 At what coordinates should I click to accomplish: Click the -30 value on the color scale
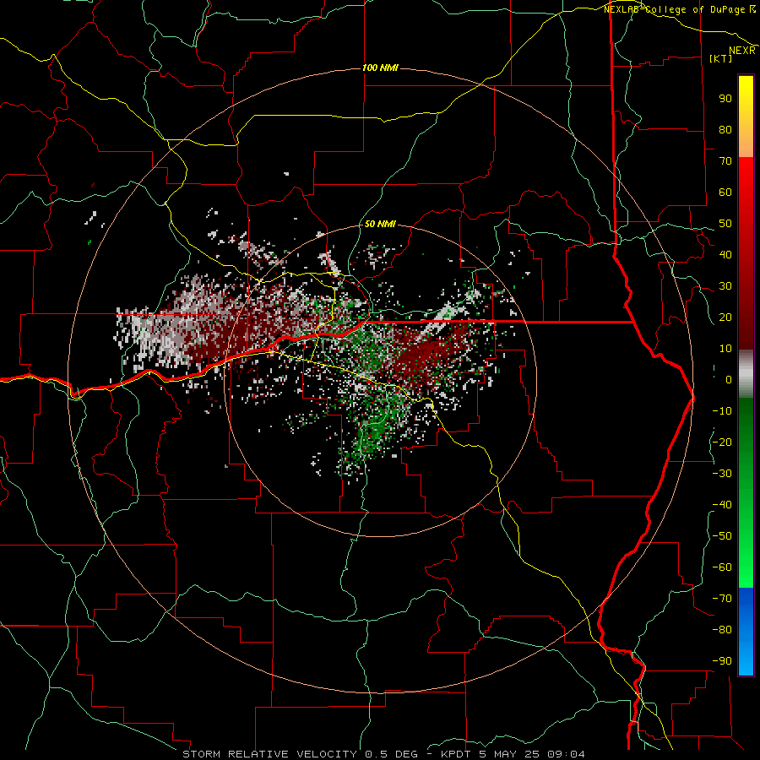[722, 474]
